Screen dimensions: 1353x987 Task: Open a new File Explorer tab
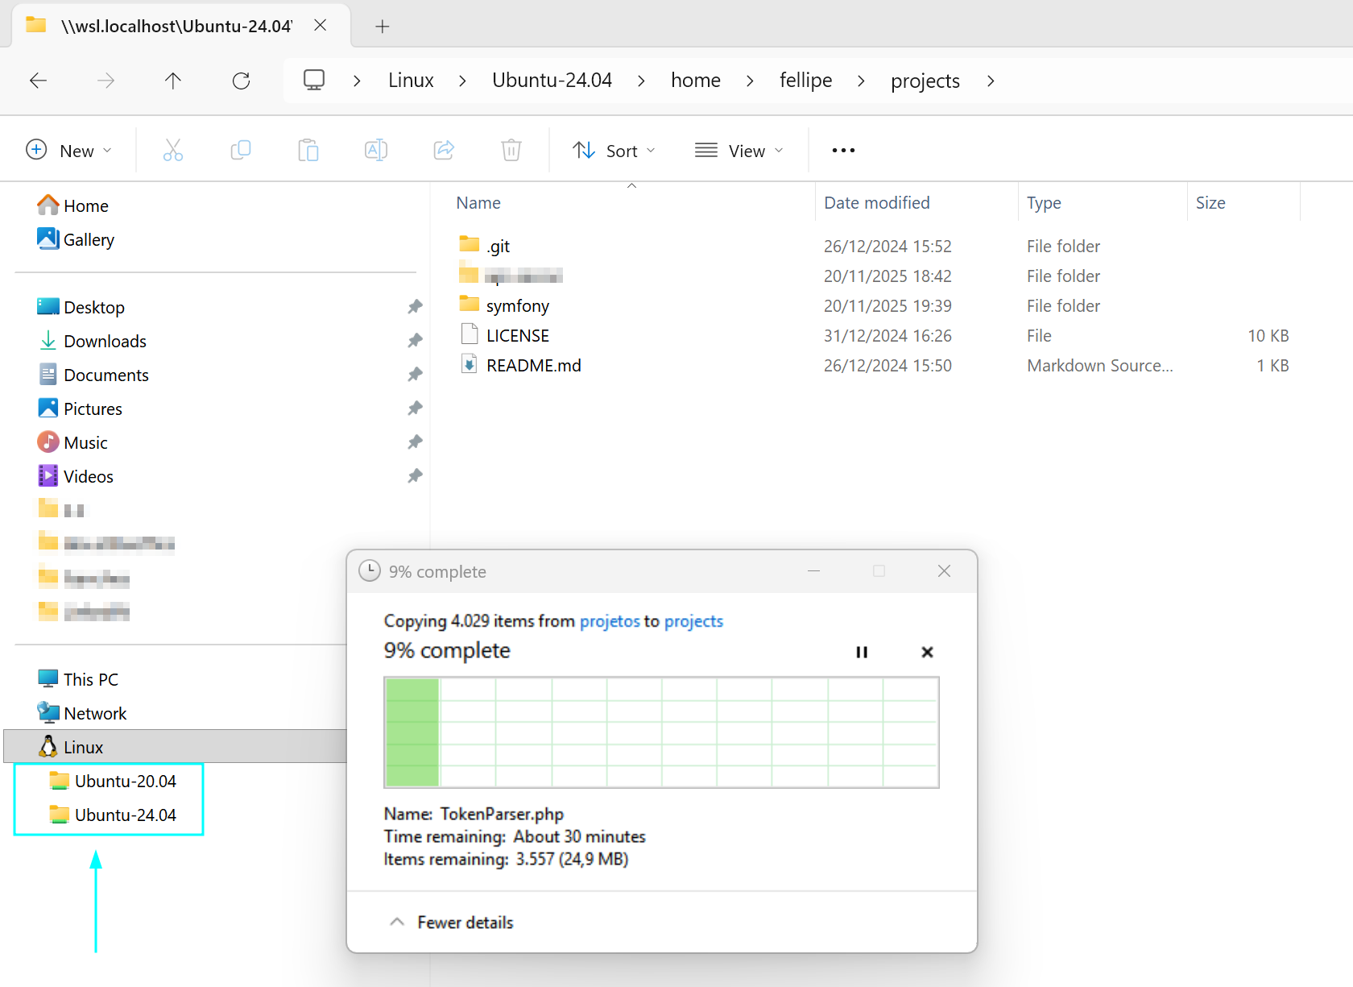pos(383,27)
